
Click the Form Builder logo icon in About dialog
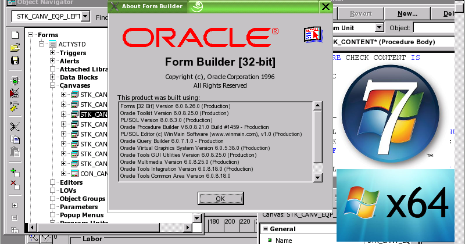click(x=313, y=35)
